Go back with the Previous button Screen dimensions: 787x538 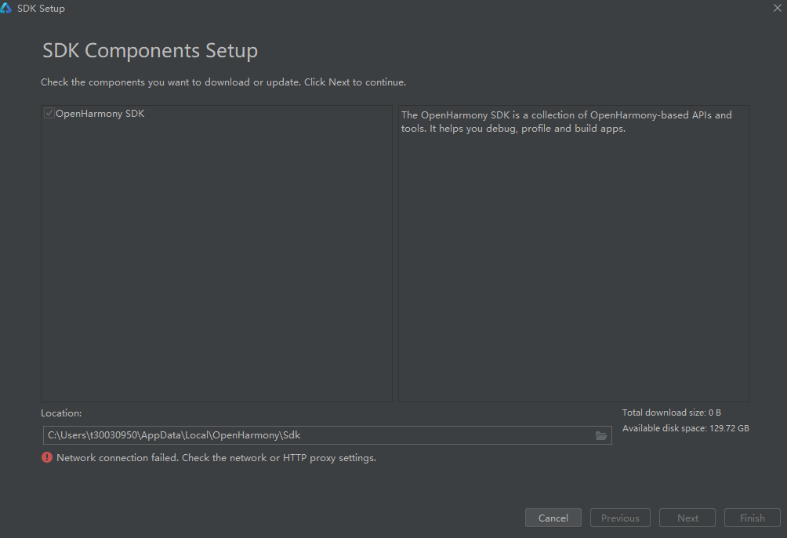pos(620,518)
